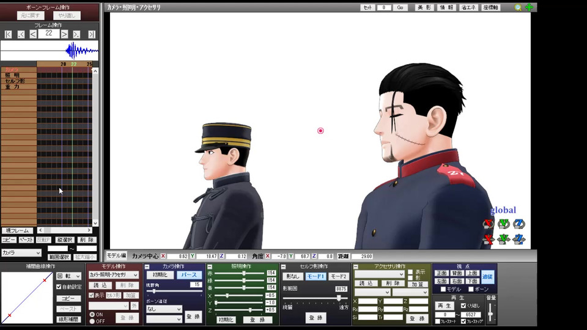Select the OFF radio button
Viewport: 587px width, 330px height.
click(x=92, y=321)
